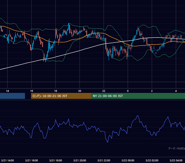Click the 3/21 22:00 time label

coord(104,160)
